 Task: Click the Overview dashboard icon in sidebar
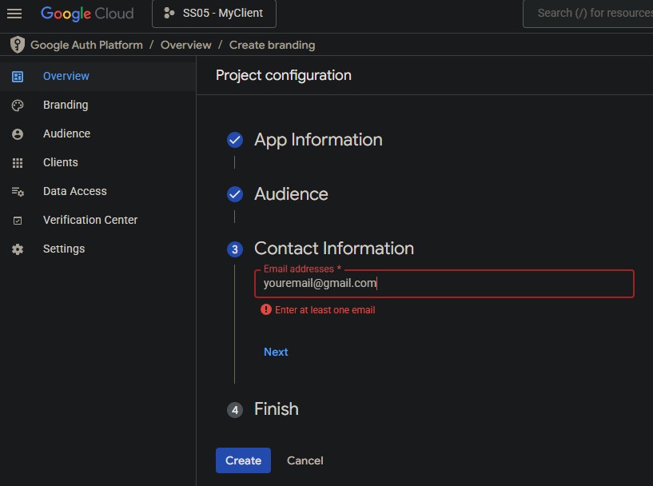(x=18, y=77)
